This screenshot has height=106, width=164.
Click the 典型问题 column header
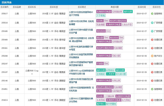click(115, 7)
